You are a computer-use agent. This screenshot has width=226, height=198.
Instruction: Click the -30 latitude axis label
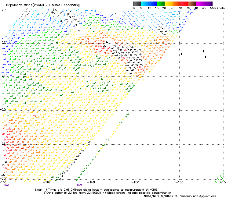pos(3,179)
